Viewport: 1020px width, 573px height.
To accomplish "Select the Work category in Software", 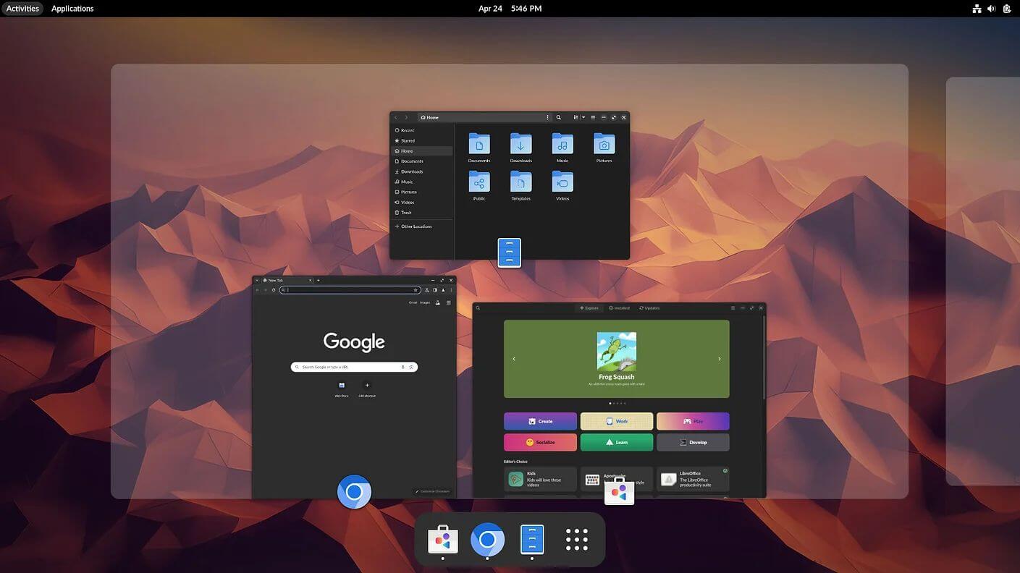I will pos(616,420).
